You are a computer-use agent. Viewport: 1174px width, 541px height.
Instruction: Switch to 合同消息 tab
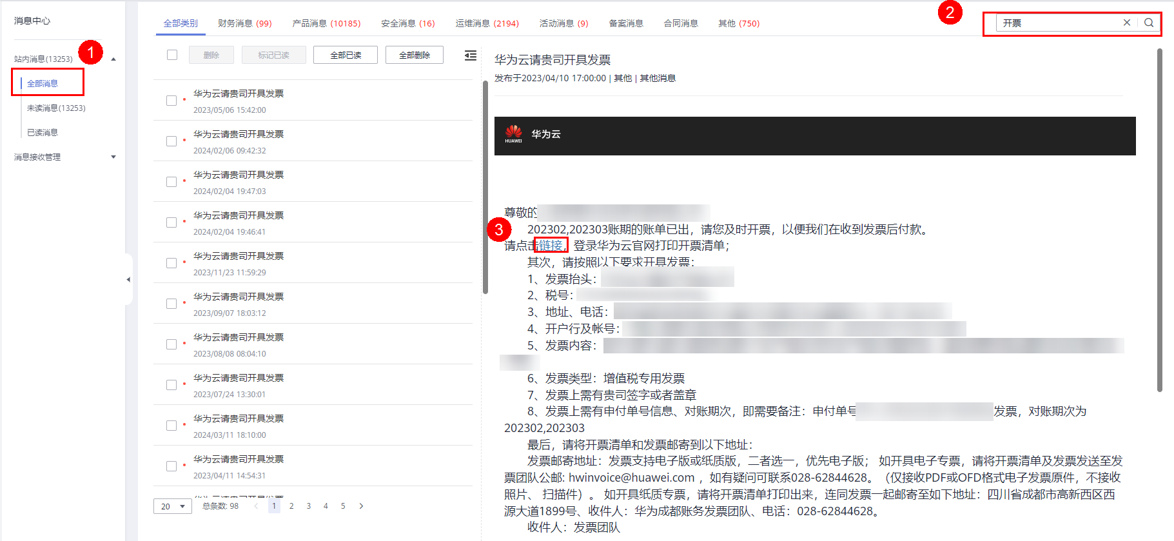681,23
